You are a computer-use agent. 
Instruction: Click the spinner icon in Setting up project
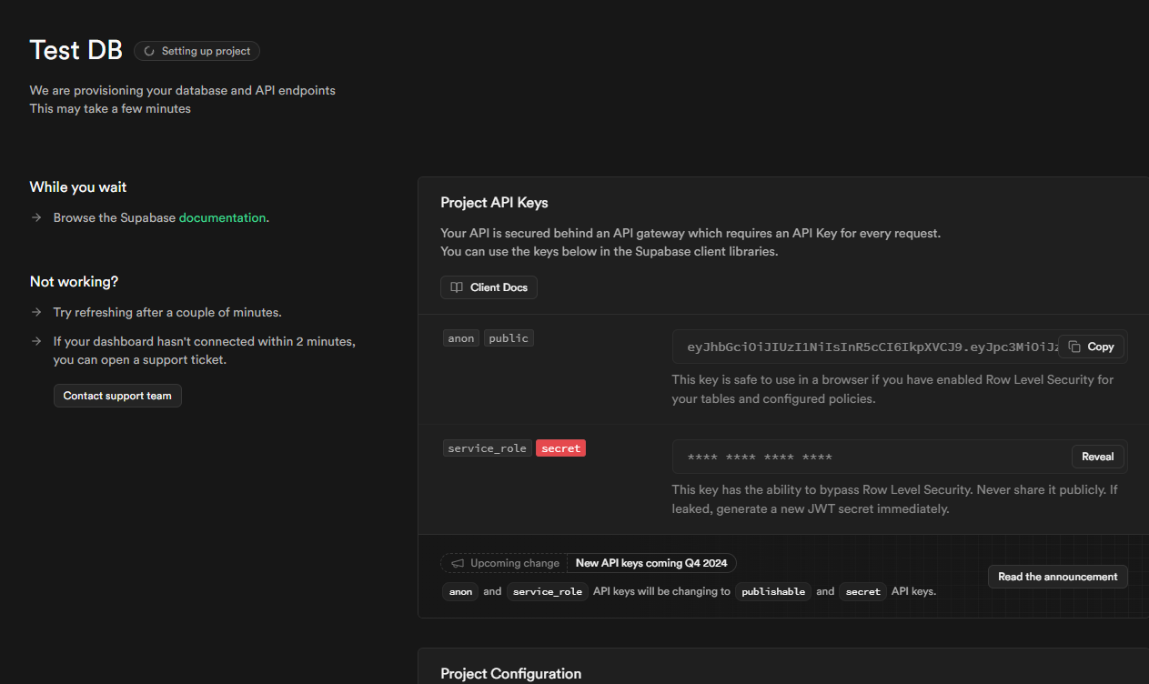(149, 52)
